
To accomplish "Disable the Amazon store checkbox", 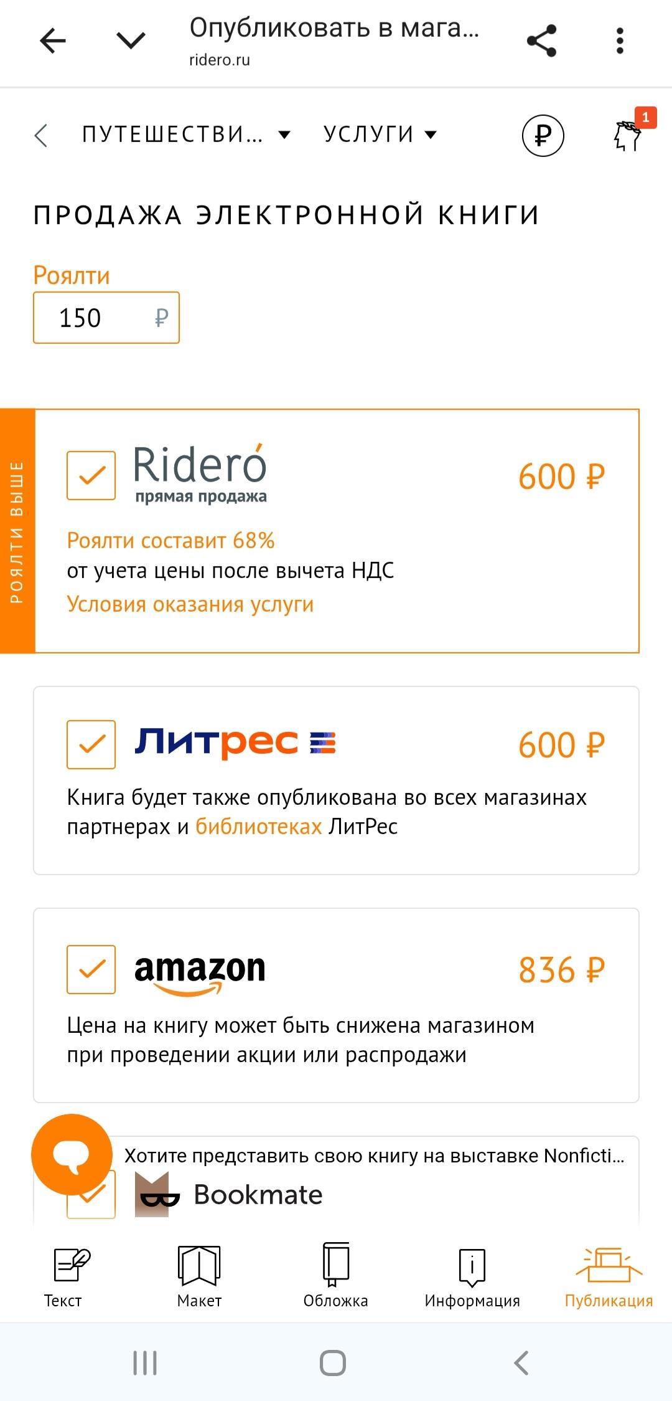I will (x=91, y=969).
